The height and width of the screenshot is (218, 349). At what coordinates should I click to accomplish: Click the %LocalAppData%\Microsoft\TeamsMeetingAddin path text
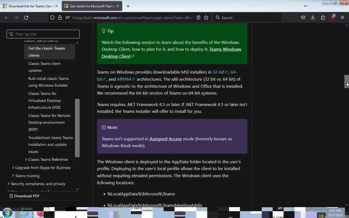tap(155, 205)
